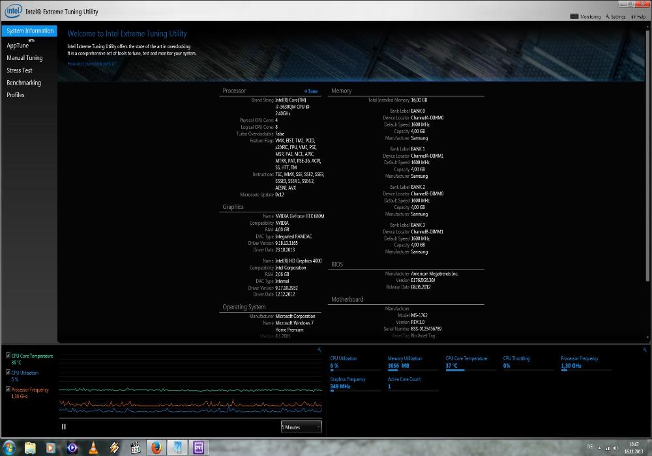Click the main panel vertical scrollbar
This screenshot has width=652, height=456.
[647, 155]
